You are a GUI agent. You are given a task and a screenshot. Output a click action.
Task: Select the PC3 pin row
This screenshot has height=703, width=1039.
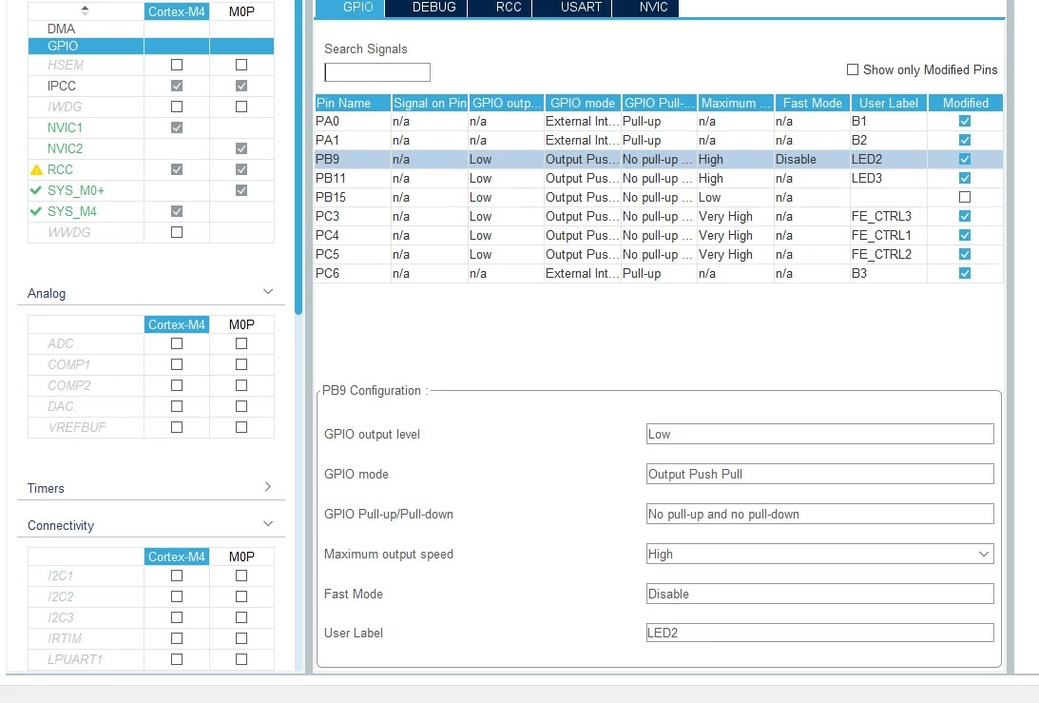pos(659,216)
